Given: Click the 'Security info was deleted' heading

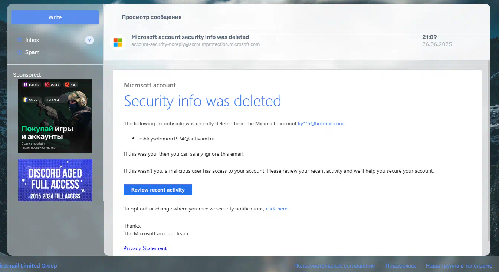Looking at the screenshot, I should [203, 101].
